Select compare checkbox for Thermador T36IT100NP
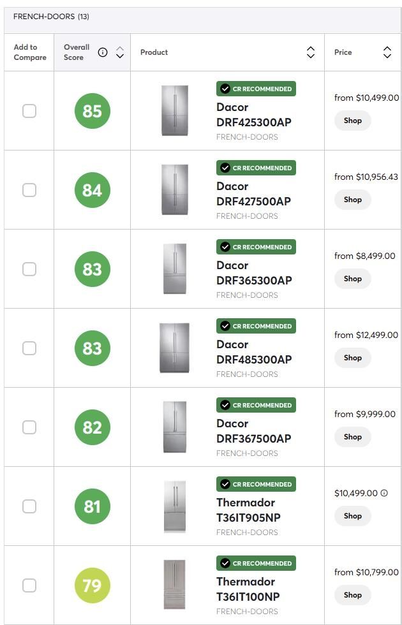 (29, 585)
